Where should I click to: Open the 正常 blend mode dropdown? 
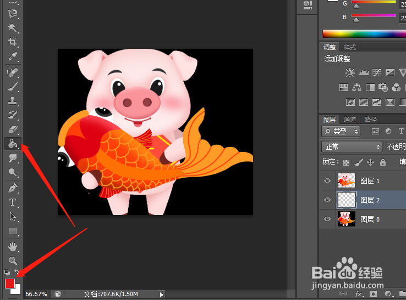pyautogui.click(x=352, y=146)
